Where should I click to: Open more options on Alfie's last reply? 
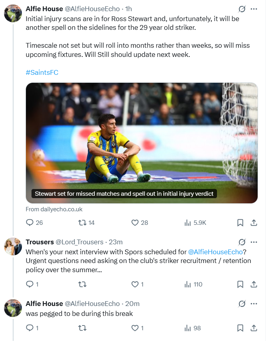(x=254, y=304)
